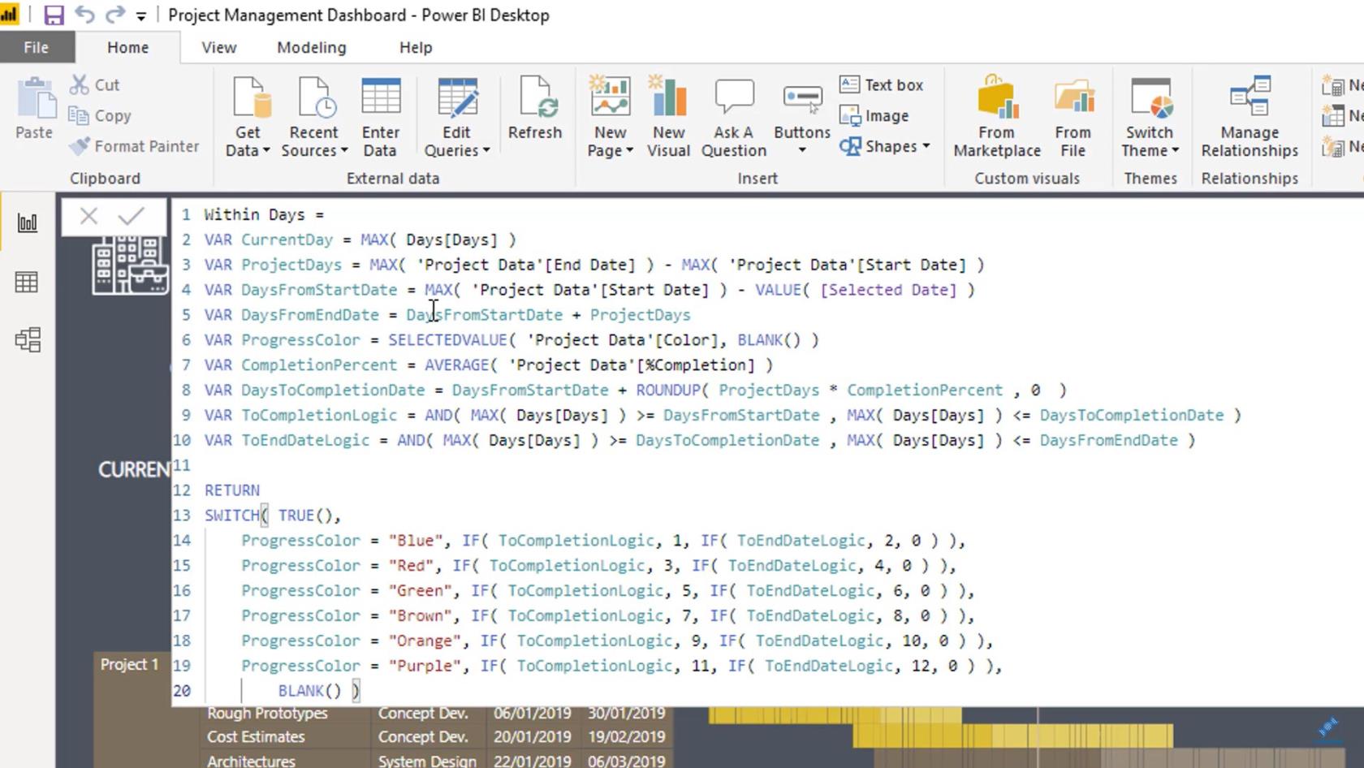Click the RETURN keyword on line 12
This screenshot has height=768, width=1364.
pyautogui.click(x=232, y=490)
